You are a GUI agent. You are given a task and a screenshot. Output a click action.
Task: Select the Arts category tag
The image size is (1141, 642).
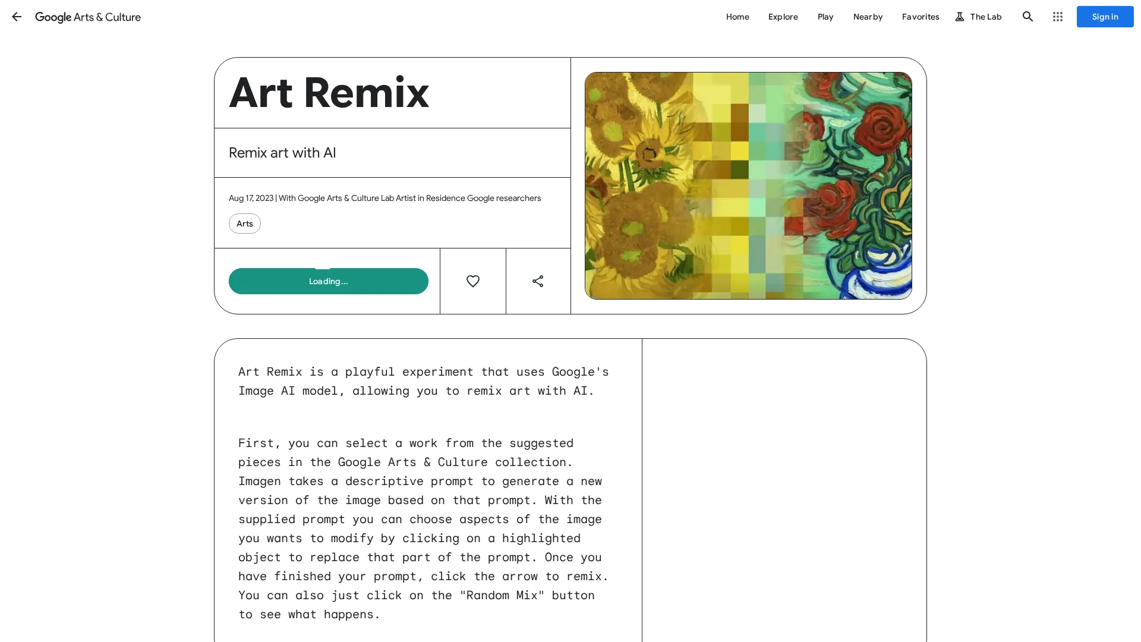244,224
